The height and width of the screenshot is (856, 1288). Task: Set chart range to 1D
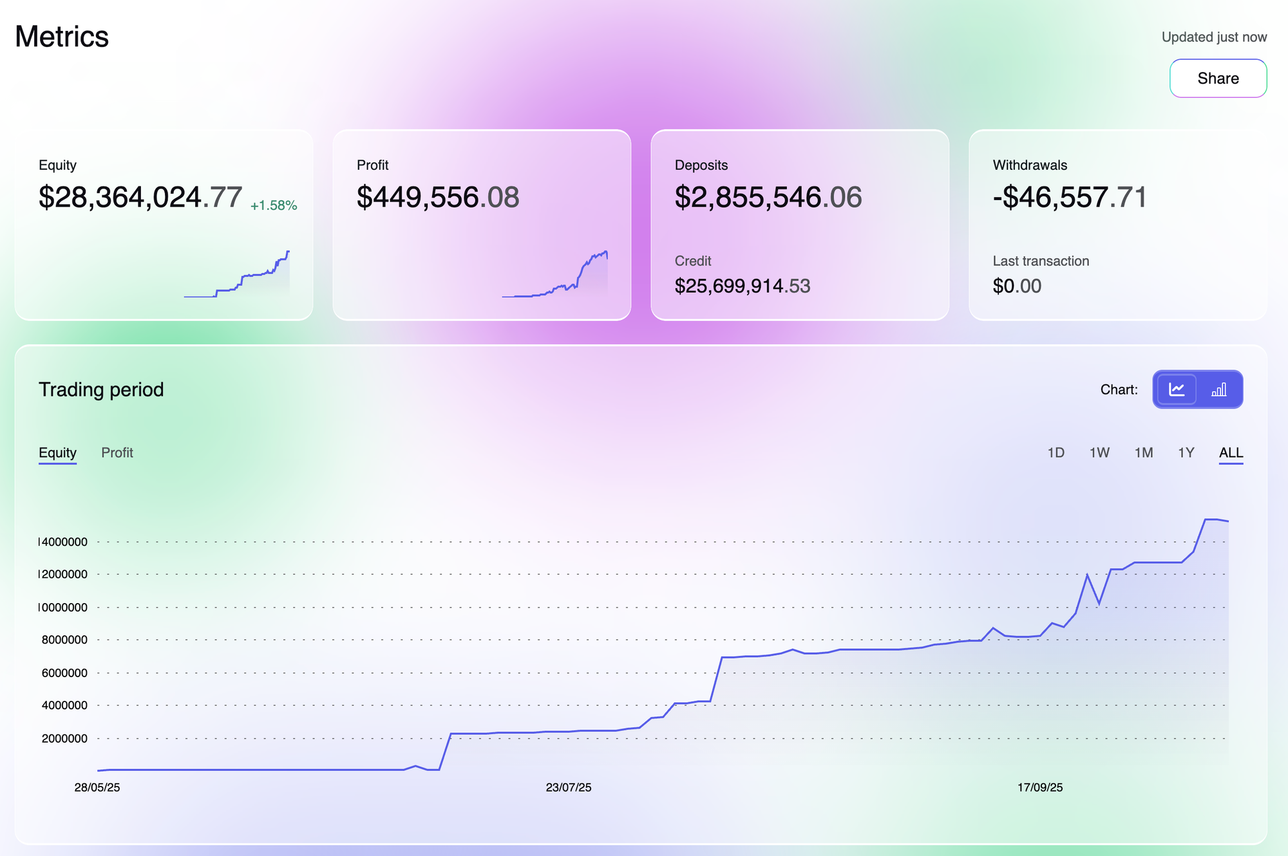(1056, 452)
